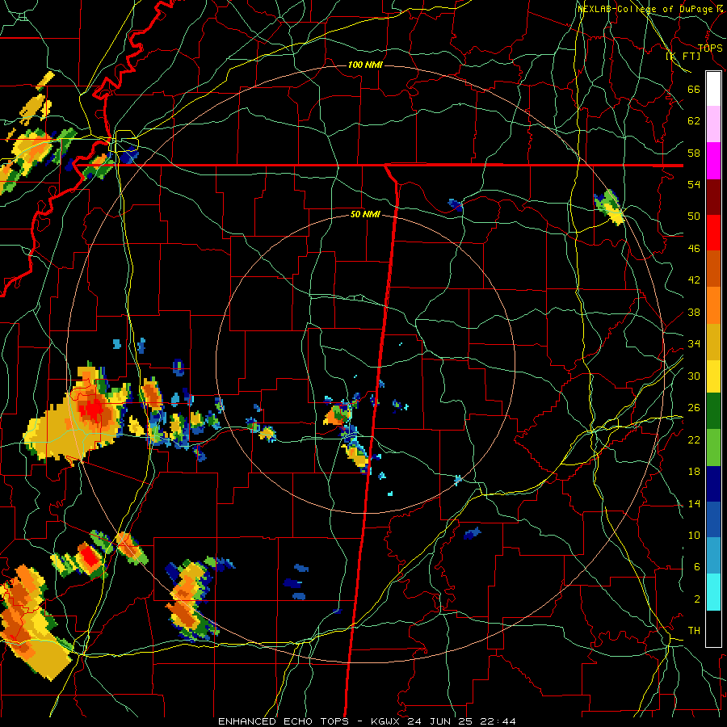This screenshot has height=727, width=727.
Task: Click the legend value '22'
Action: 694,440
